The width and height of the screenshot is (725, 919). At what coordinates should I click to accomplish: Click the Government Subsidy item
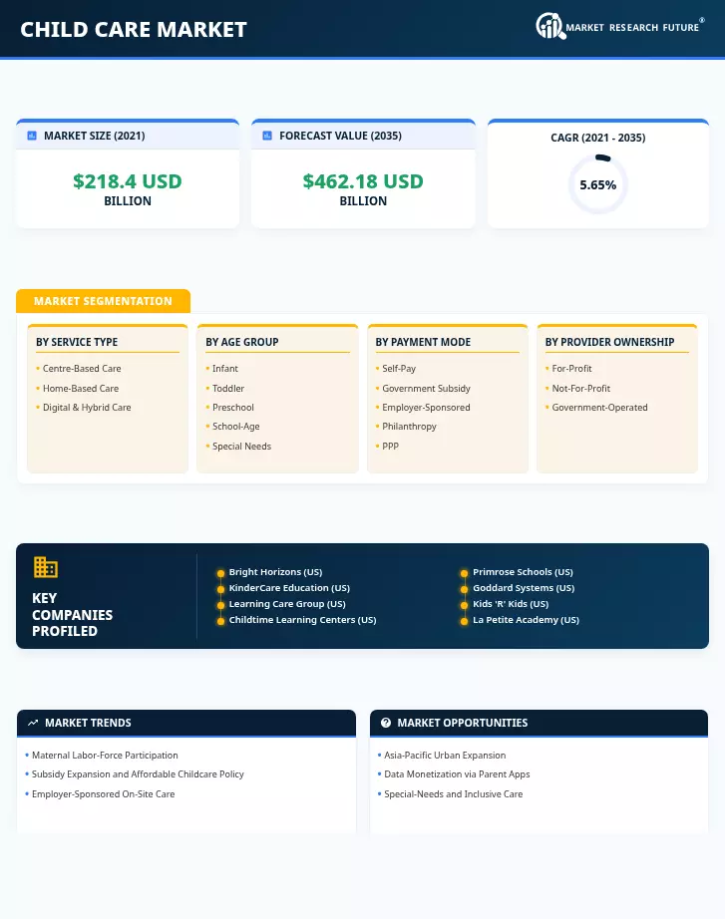(427, 389)
